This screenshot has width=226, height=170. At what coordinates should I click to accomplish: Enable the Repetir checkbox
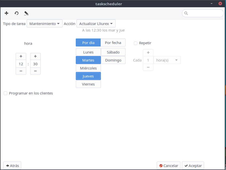tap(136, 43)
